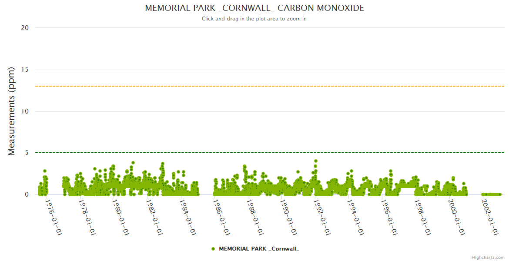Open the Highcharts.com credit link
Viewport: 509px width, 261px height.
488,257
